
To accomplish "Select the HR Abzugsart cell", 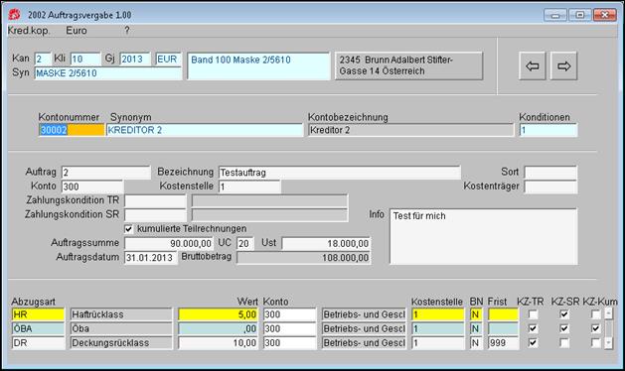I will [x=38, y=314].
